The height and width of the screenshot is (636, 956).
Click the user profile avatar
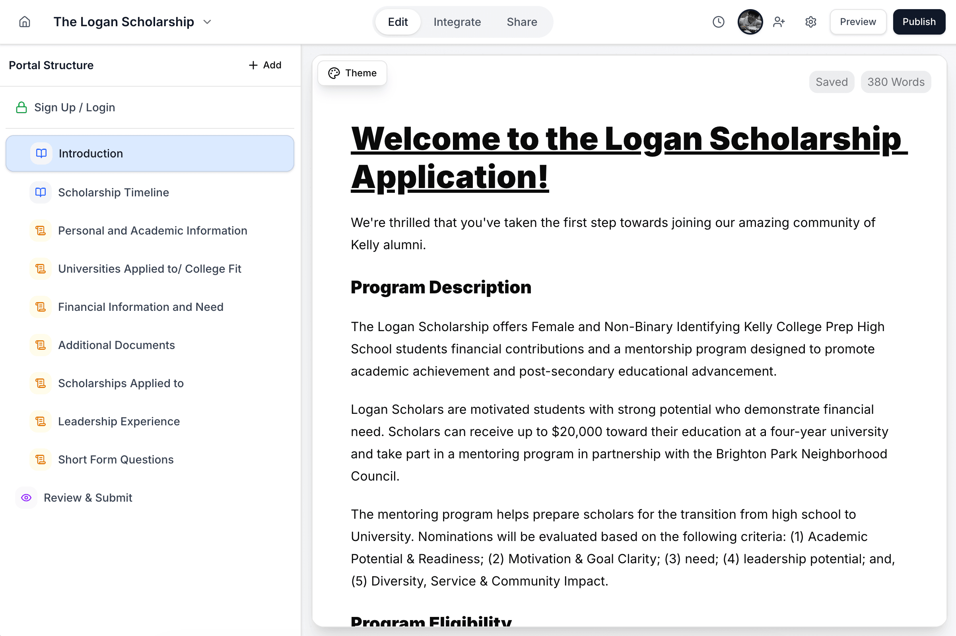click(750, 22)
